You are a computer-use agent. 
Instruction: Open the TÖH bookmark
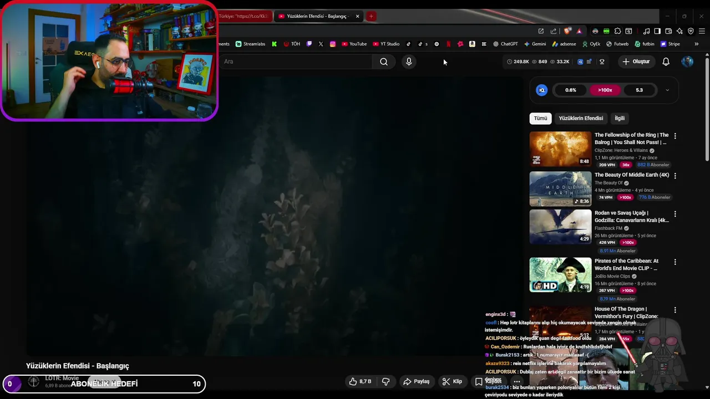coord(292,44)
